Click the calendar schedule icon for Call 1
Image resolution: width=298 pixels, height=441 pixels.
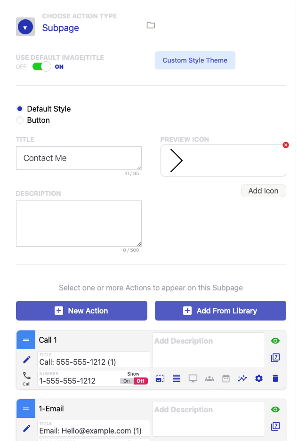(x=226, y=378)
